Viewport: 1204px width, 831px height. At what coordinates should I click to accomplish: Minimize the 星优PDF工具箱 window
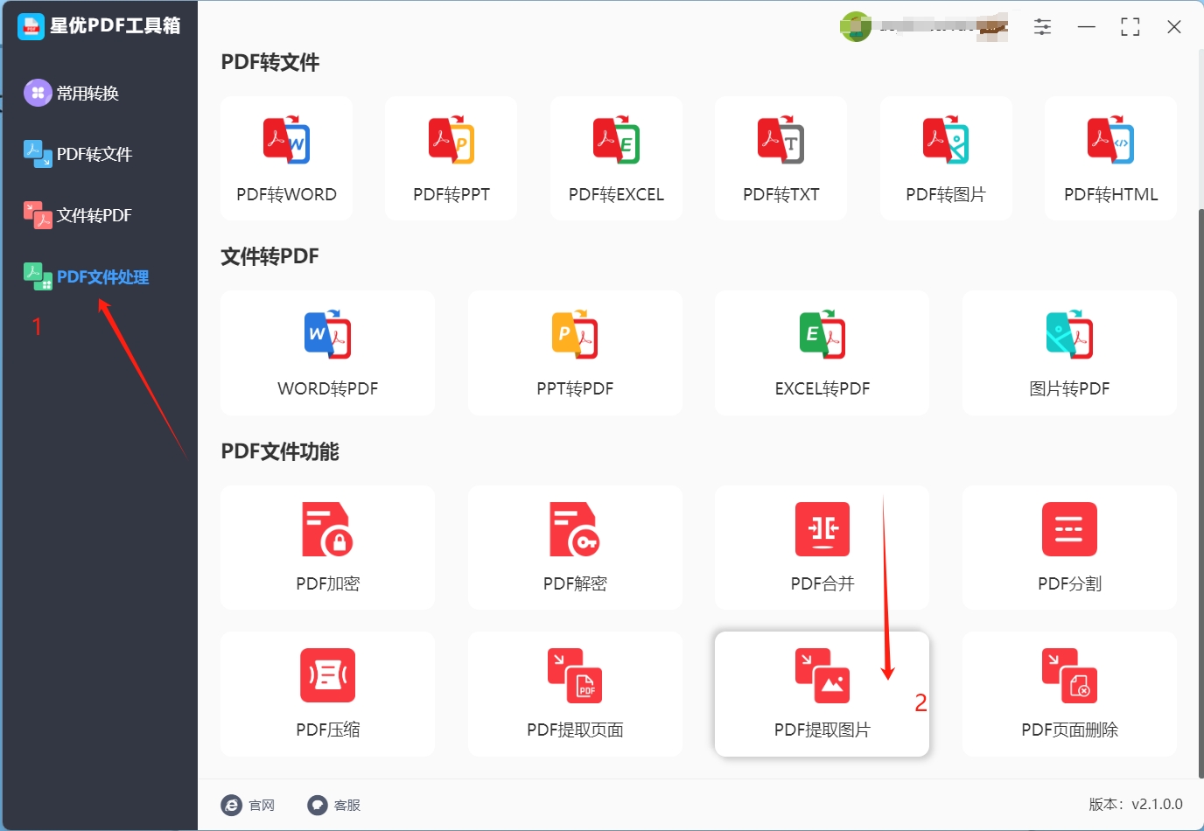point(1086,27)
